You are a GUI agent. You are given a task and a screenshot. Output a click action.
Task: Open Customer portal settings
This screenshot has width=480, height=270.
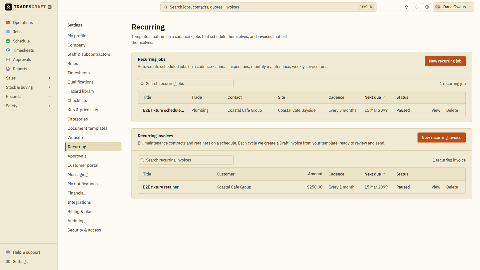[93, 165]
